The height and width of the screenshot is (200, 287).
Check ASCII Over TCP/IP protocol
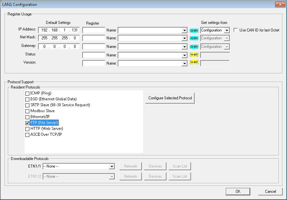tap(27, 135)
